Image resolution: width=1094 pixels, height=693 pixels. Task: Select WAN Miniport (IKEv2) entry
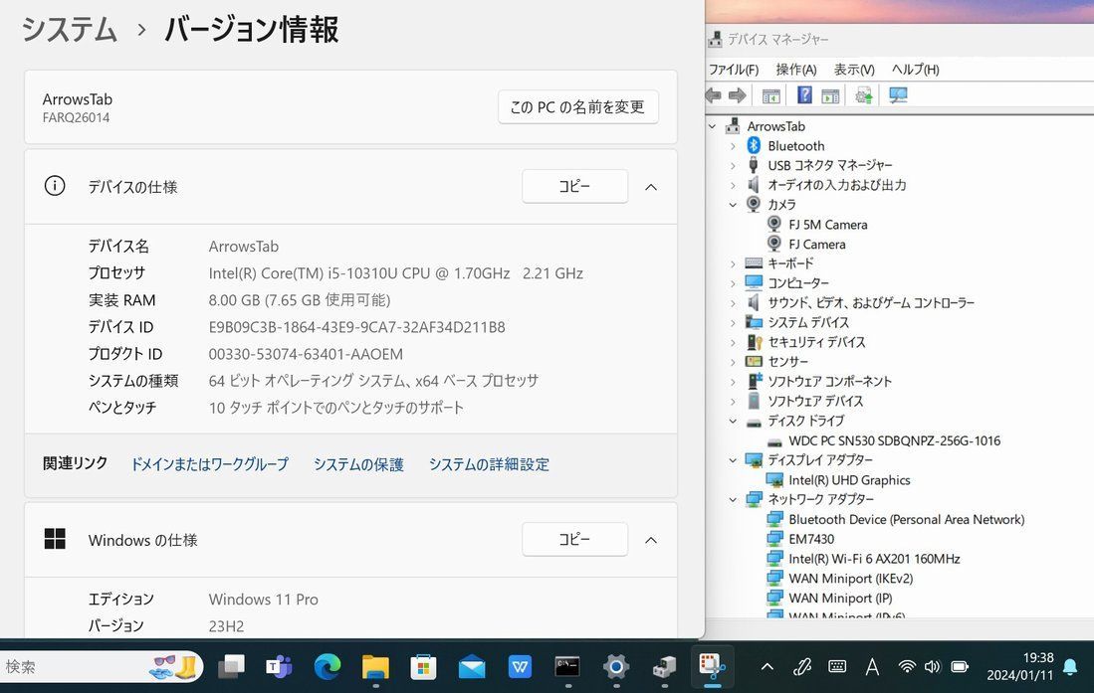coord(850,578)
